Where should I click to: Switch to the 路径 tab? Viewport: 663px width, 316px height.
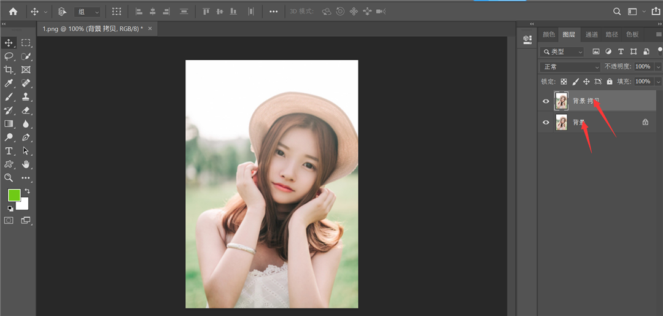click(x=611, y=35)
